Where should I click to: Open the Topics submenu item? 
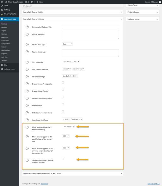(x=4, y=31)
